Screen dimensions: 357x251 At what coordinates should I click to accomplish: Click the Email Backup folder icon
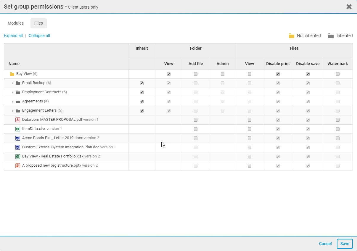pyautogui.click(x=18, y=83)
